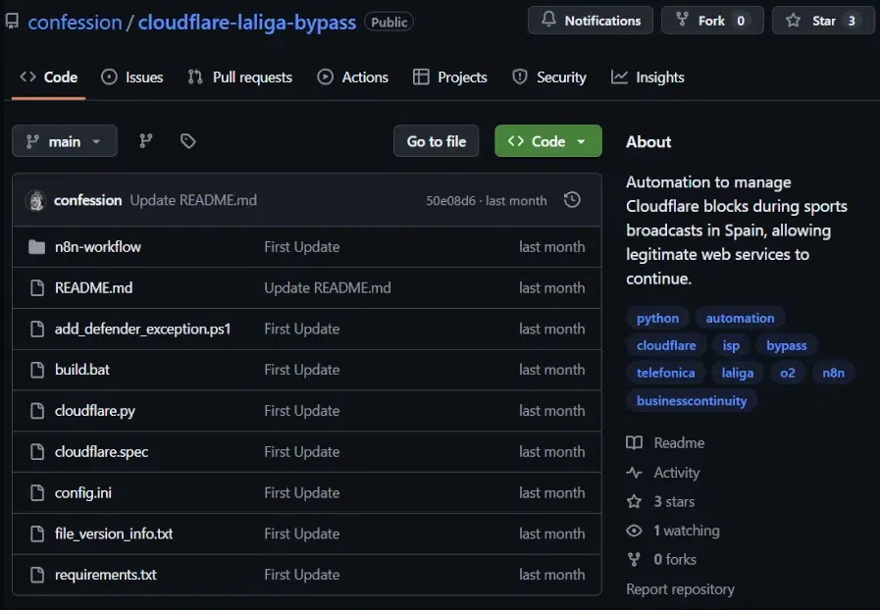
Task: Click the requirements.txt file icon
Action: pos(37,575)
